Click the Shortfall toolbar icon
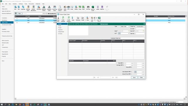This screenshot has width=188, height=106. coord(38,8)
